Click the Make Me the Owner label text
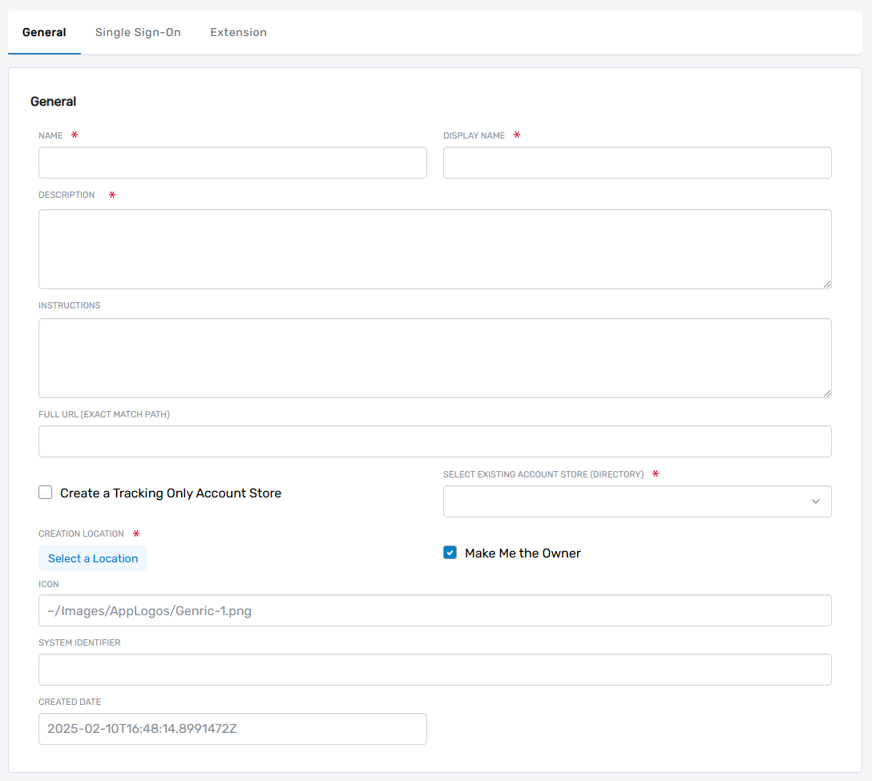The image size is (872, 781). (523, 553)
